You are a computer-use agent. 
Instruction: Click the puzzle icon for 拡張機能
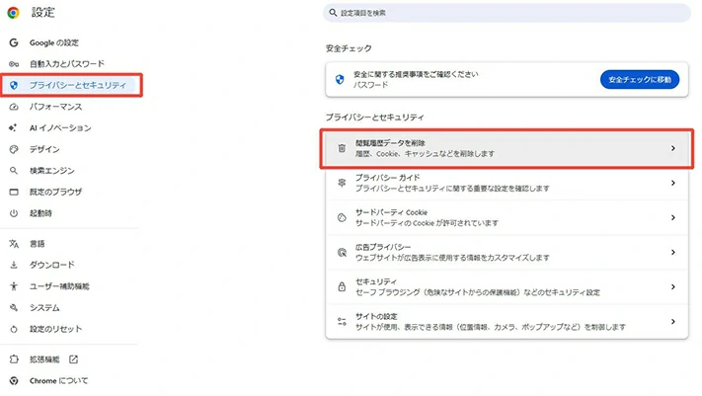pos(14,359)
